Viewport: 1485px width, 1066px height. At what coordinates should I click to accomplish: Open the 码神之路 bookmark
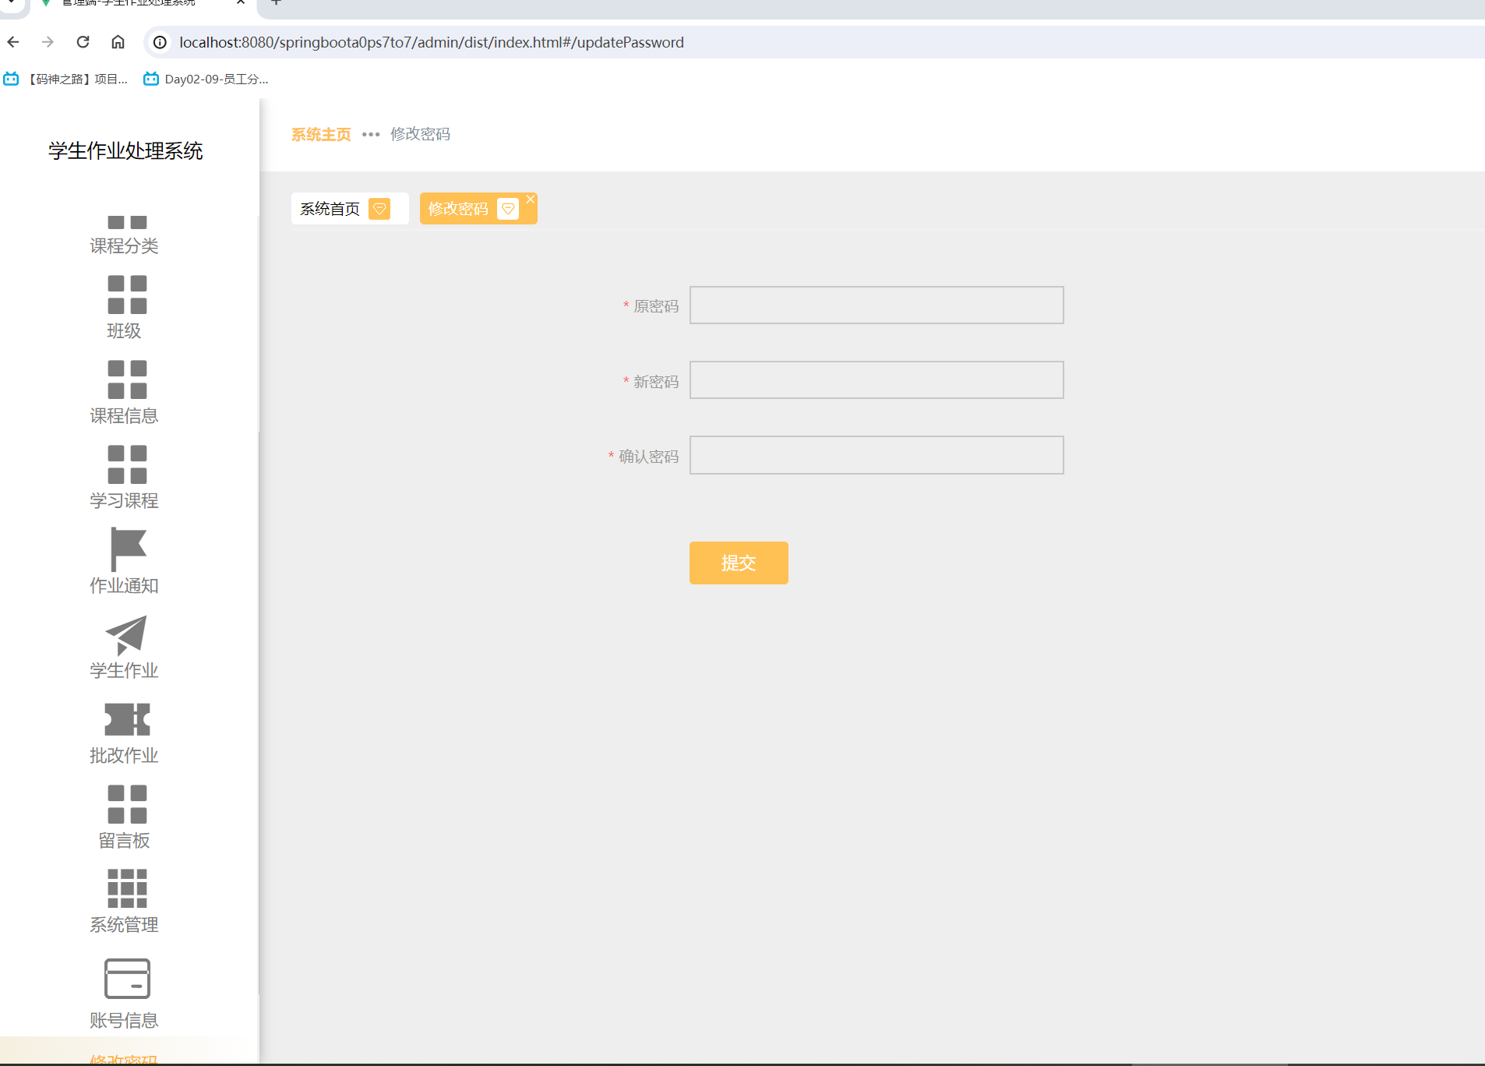tap(65, 79)
